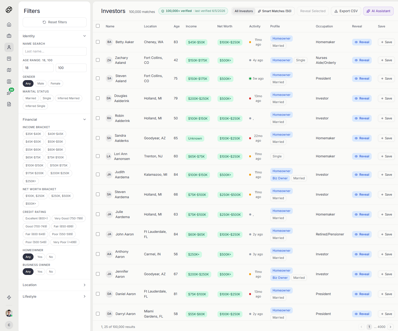The height and width of the screenshot is (331, 398).
Task: Select Excellent (800+) credit rating chip
Action: [37, 218]
